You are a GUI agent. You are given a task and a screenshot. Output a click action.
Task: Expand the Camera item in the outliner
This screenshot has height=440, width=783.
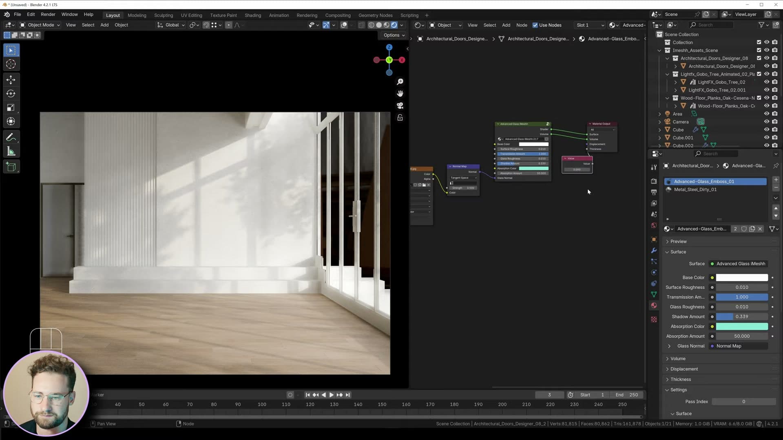point(659,122)
